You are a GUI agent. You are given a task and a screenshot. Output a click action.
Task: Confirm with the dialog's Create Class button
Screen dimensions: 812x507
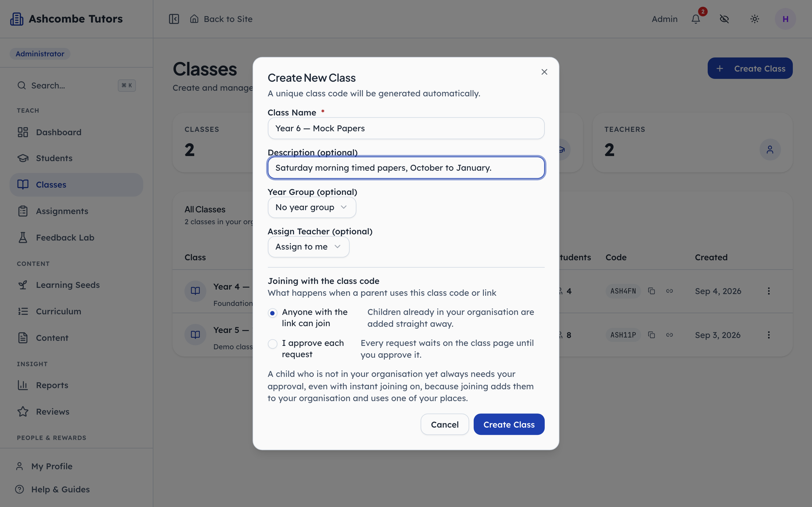tap(509, 424)
